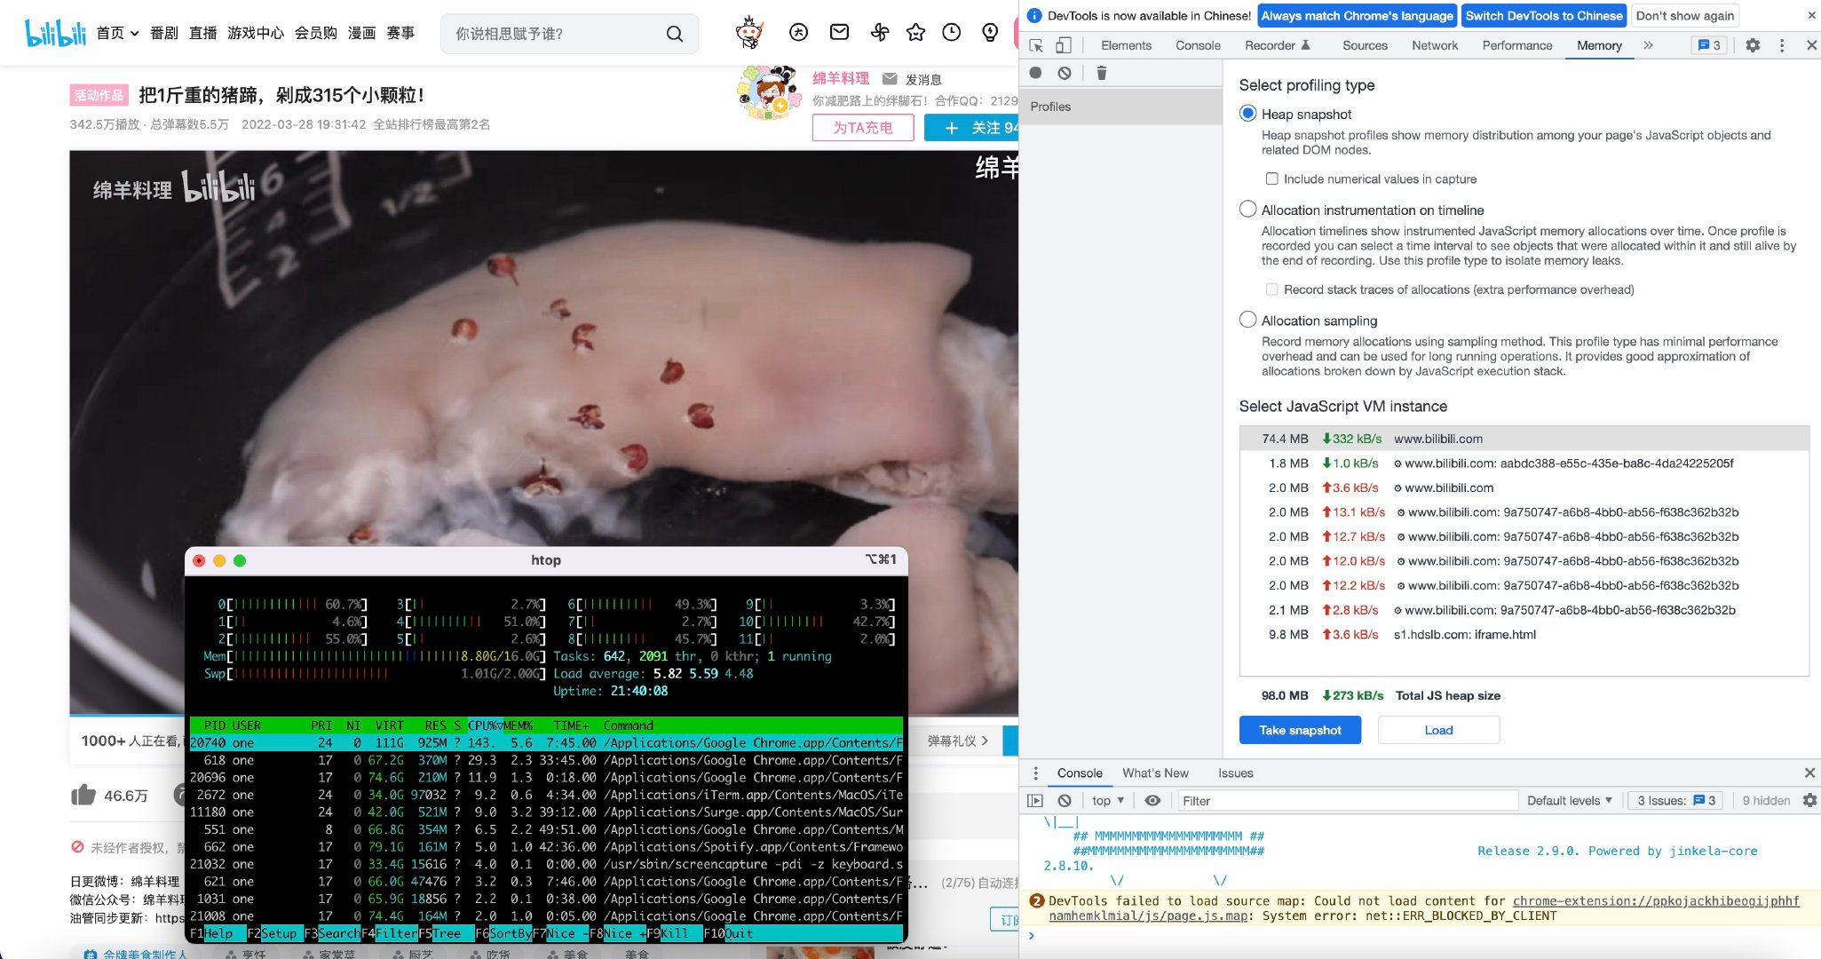This screenshot has height=959, width=1821.
Task: Open the top context selector dropdown
Action: tap(1107, 800)
